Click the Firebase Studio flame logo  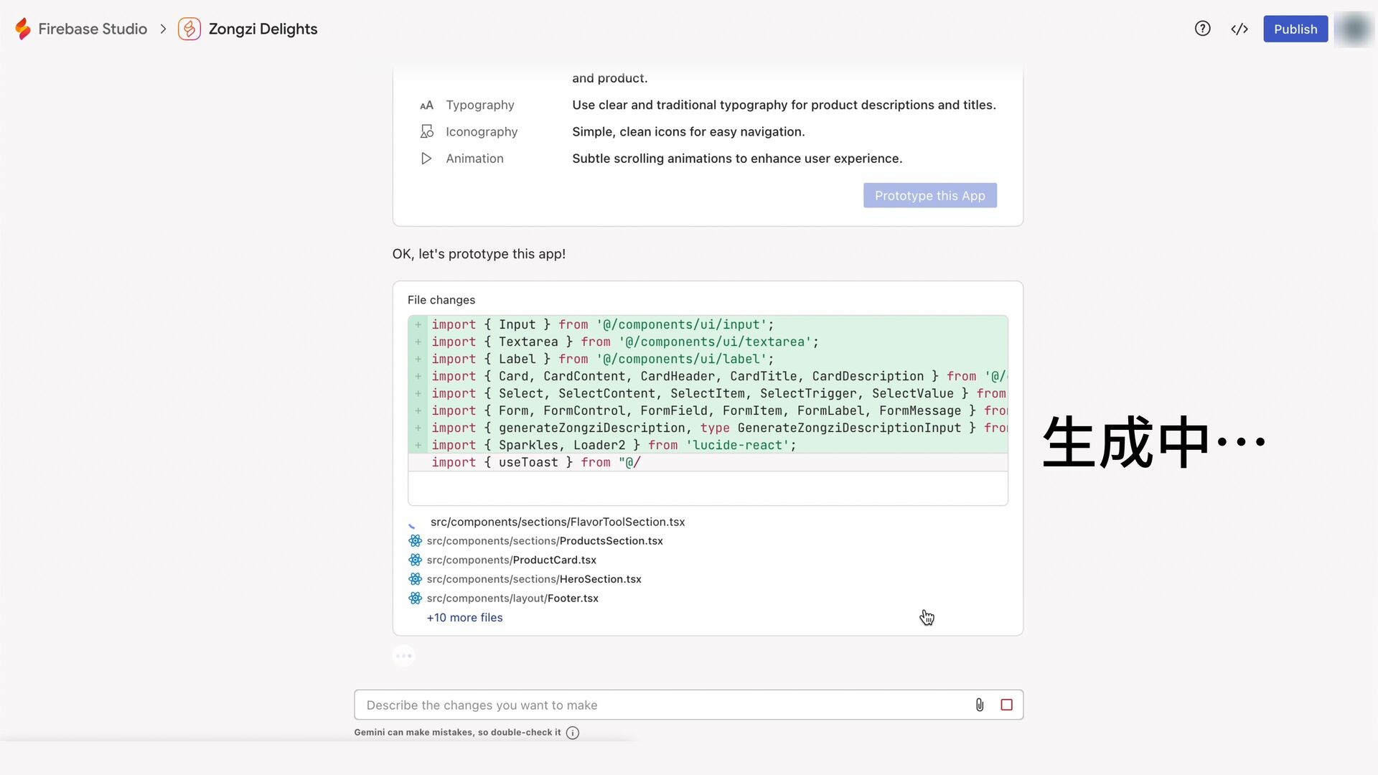[23, 29]
